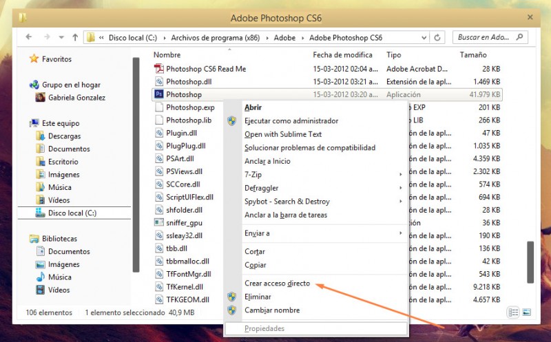The height and width of the screenshot is (342, 551).
Task: Open Música library under Bibliotecas
Action: (x=60, y=277)
